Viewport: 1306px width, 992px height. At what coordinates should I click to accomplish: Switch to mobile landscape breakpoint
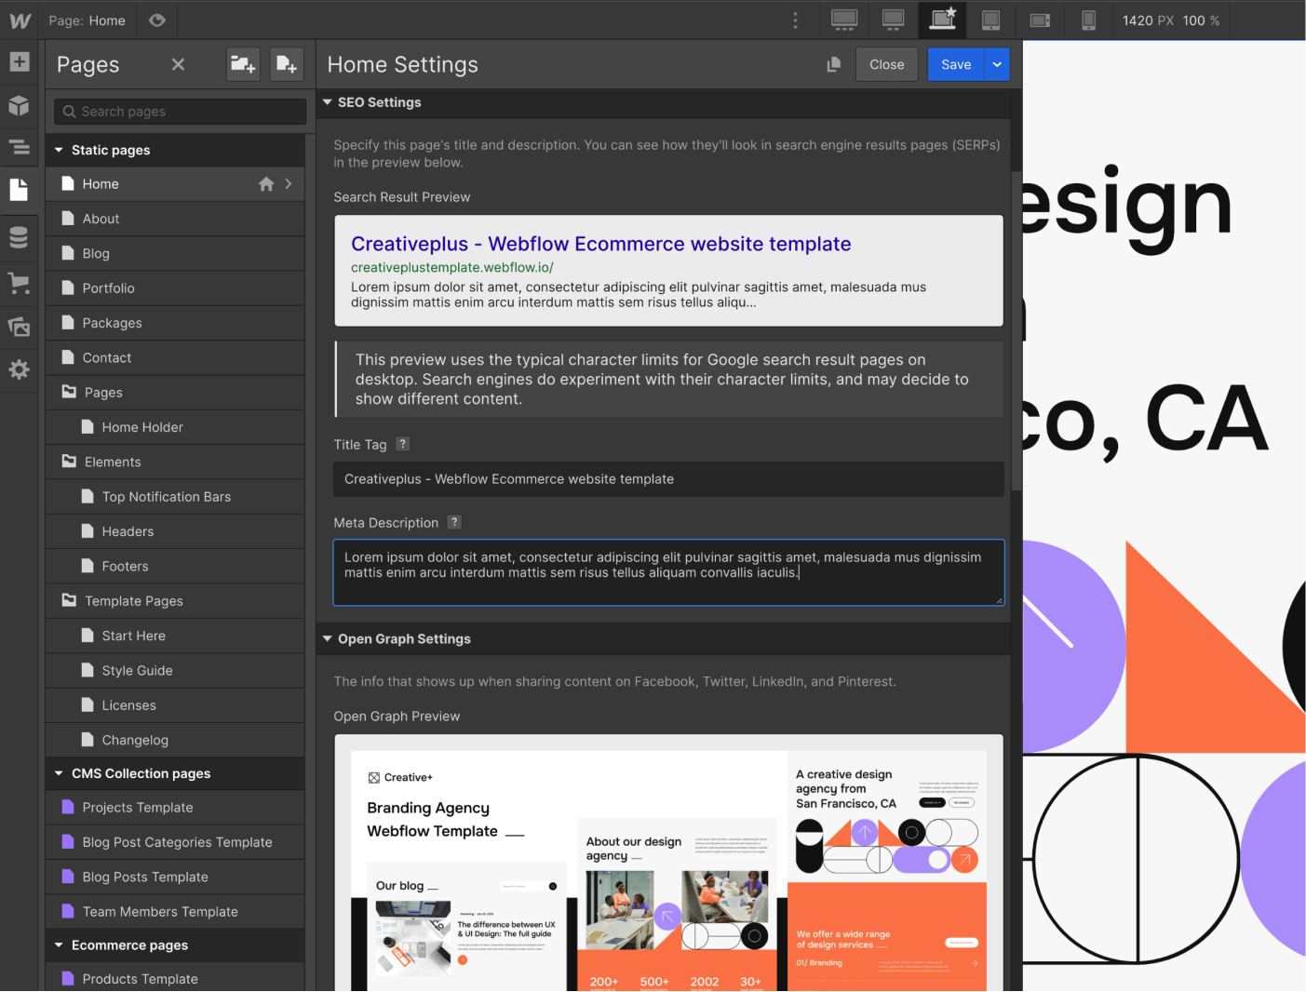point(1040,20)
